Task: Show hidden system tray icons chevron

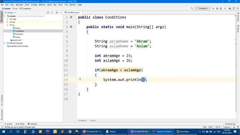Action: pos(200,132)
